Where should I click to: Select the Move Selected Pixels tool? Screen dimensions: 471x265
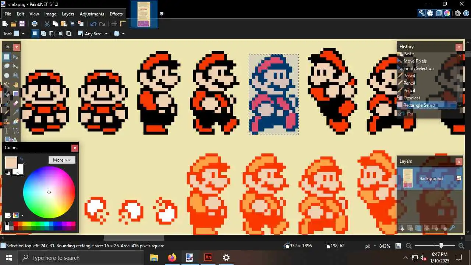16,57
